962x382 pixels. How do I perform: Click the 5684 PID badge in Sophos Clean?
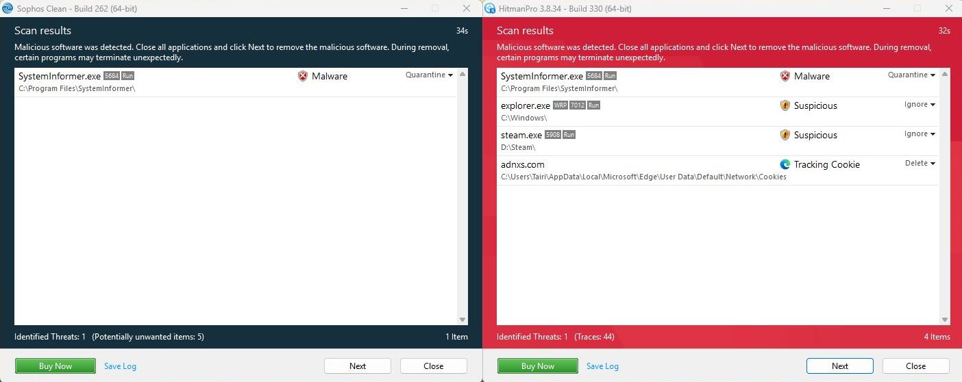[x=112, y=76]
